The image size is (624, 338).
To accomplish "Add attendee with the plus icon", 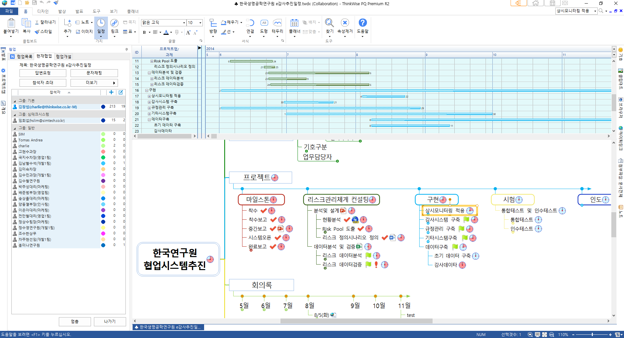I will tap(111, 92).
